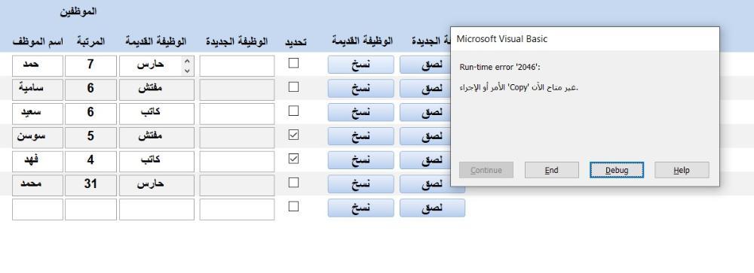Click the الوظيفة الجديدة column header

point(237,41)
